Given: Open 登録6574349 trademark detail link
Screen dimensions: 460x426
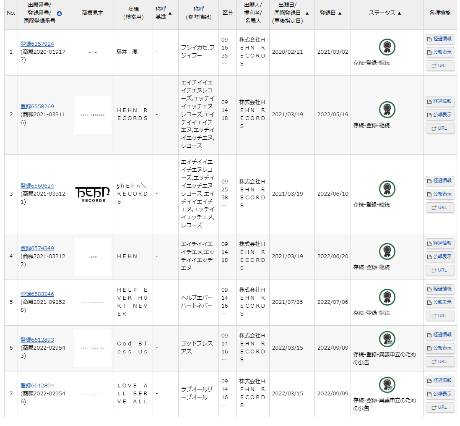Looking at the screenshot, I should coord(37,248).
